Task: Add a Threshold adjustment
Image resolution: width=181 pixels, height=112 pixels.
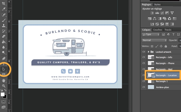Action: tap(162, 24)
